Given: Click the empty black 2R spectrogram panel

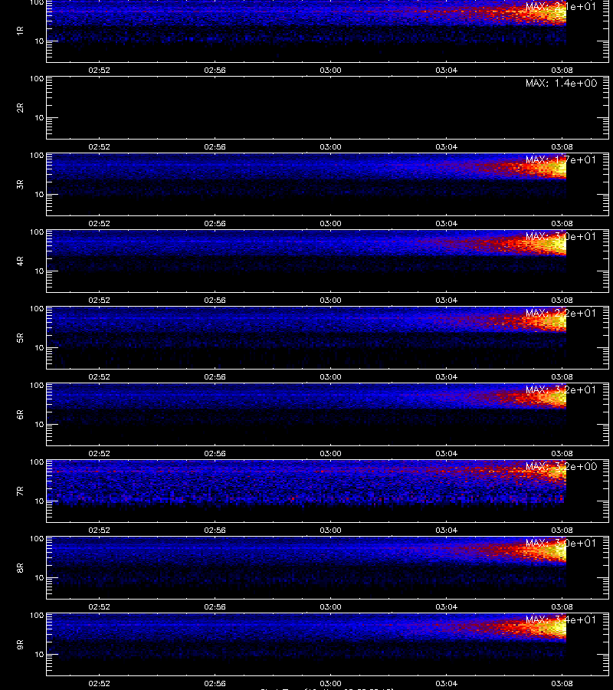Looking at the screenshot, I should tap(327, 108).
